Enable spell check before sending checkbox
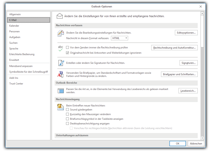Viewport: 211px width, 151px height. click(67, 47)
